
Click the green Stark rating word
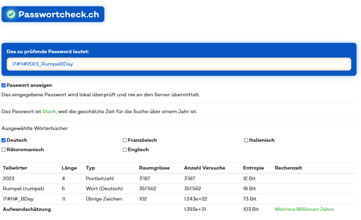pos(49,111)
